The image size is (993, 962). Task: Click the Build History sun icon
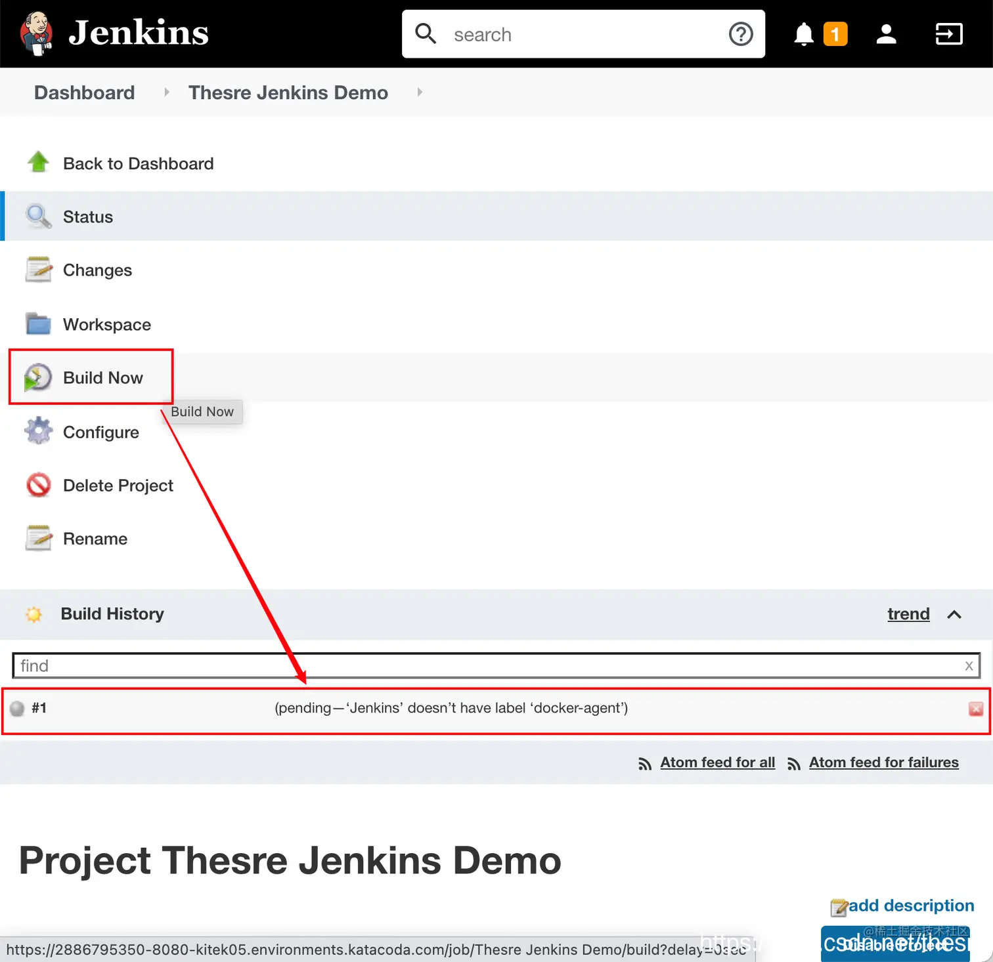(33, 614)
